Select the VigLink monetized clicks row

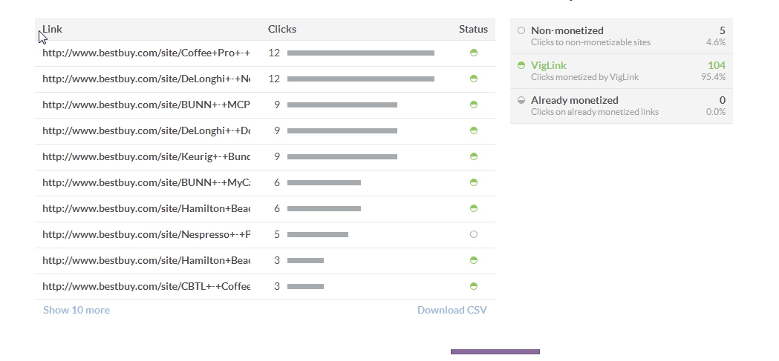[x=622, y=71]
